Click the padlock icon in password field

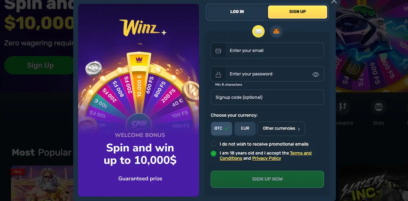coord(218,74)
